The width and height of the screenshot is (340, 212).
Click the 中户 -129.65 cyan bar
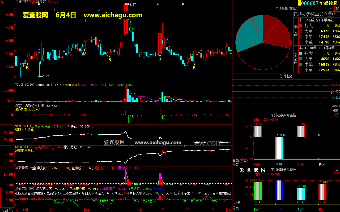tap(279, 148)
